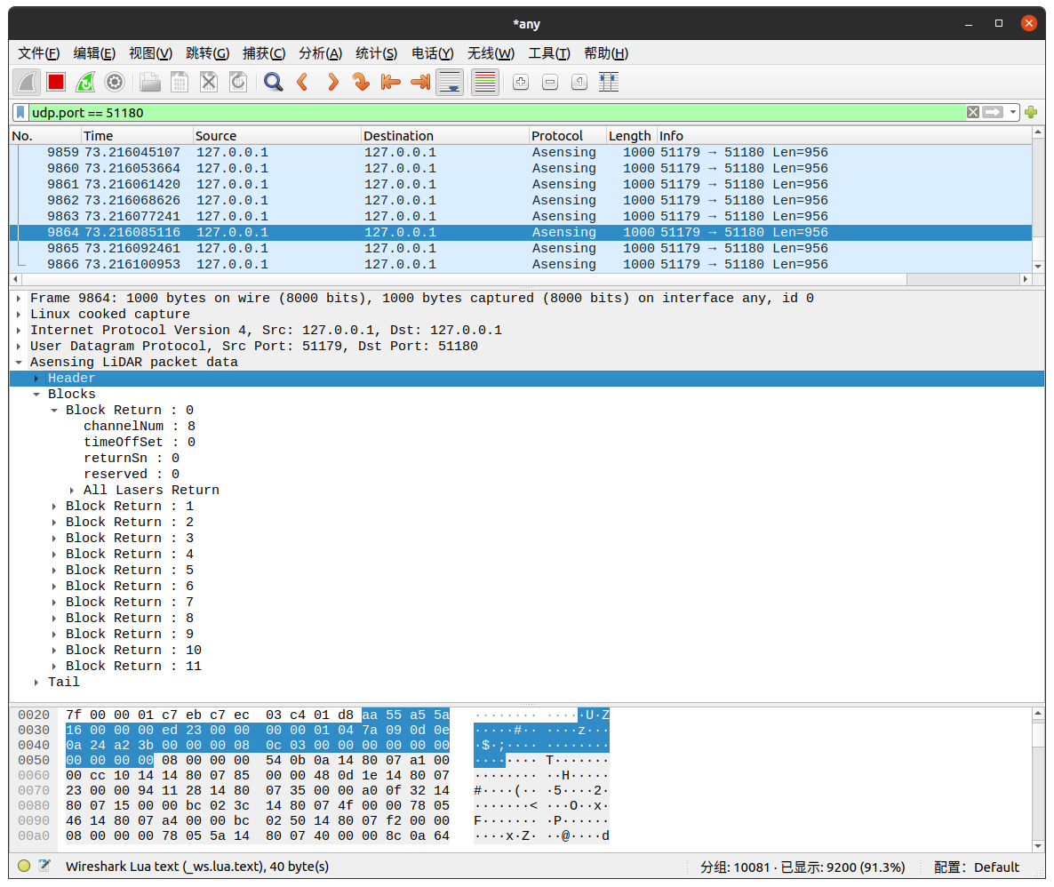Jump to the first packet
This screenshot has width=1054, height=887.
coord(390,82)
